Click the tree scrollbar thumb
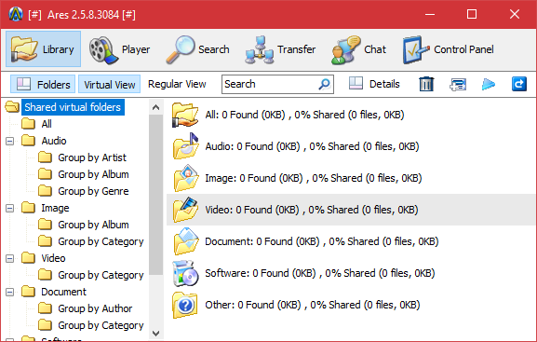 pyautogui.click(x=155, y=195)
